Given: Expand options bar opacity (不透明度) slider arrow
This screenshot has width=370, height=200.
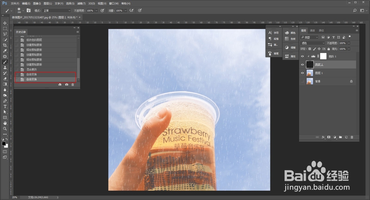Looking at the screenshot, I should point(96,11).
